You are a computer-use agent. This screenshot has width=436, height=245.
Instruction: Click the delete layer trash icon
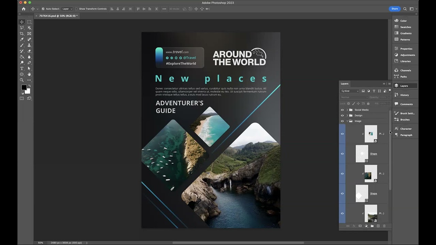[x=384, y=226]
